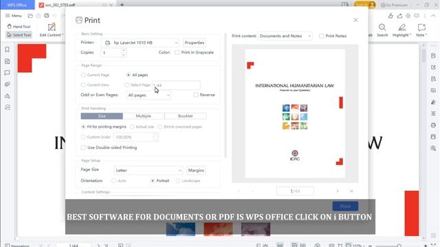Click the zoom tool in right sidebar

tap(434, 148)
